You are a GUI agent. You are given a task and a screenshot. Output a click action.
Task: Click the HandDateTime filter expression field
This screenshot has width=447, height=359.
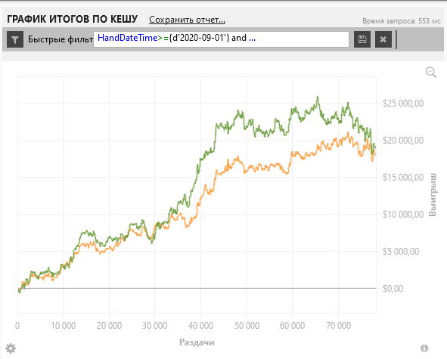[221, 39]
